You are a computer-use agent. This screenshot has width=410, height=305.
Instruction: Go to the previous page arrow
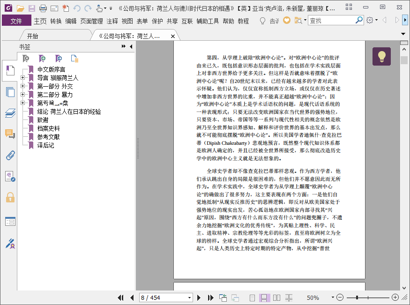point(132,298)
